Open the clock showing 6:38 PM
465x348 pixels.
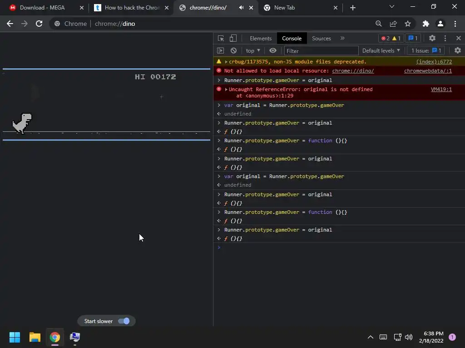(431, 337)
